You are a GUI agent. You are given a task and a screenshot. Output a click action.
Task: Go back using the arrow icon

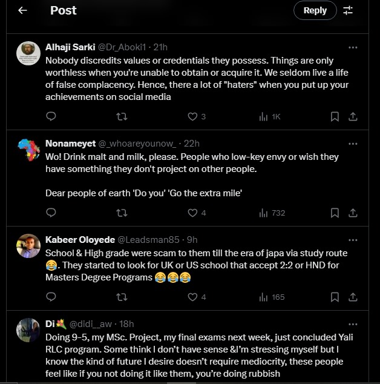pyautogui.click(x=22, y=10)
